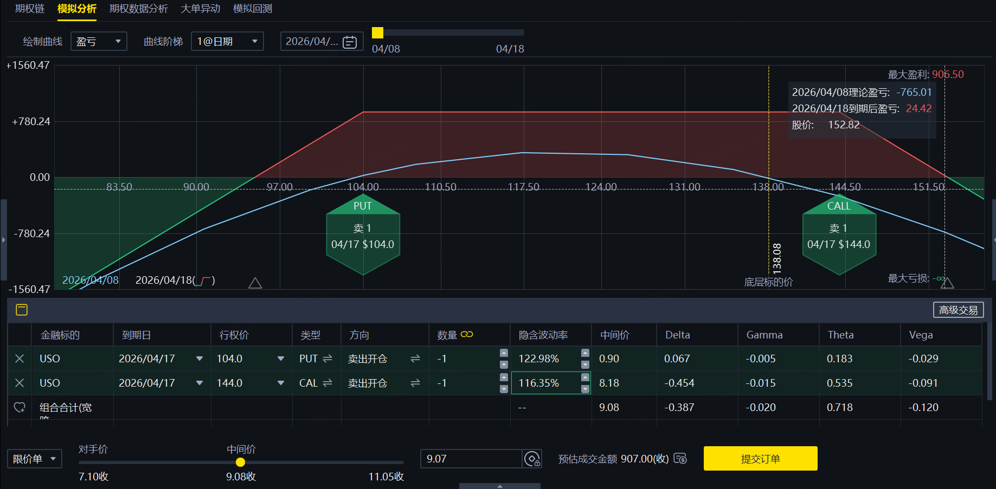
Task: Click the 隐含波动率 column header
Action: [x=543, y=335]
